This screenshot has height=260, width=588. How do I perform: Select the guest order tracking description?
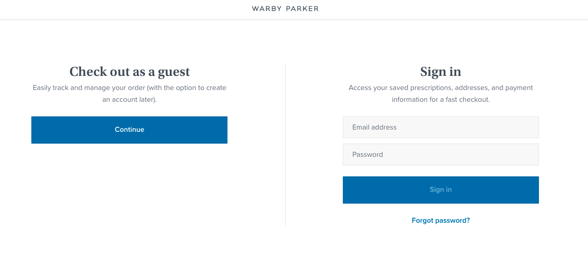[129, 94]
